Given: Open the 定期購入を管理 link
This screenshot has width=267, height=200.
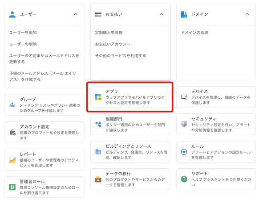Looking at the screenshot, I should point(109,33).
